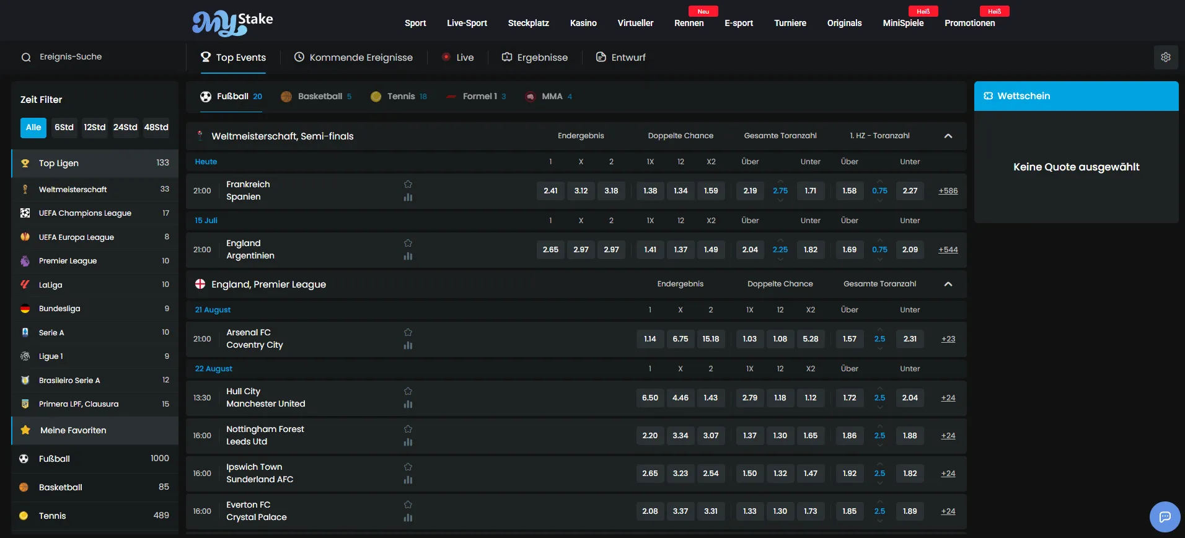Expand the Basketball sports category in sidebar
This screenshot has width=1185, height=538.
click(95, 487)
